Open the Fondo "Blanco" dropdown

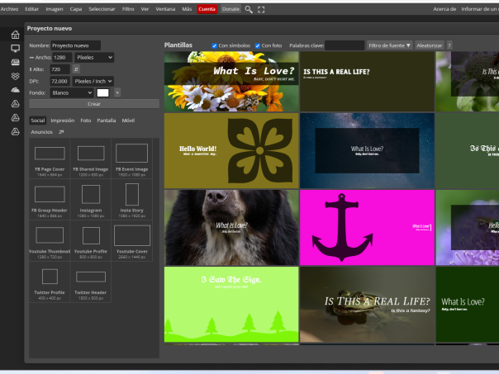(x=71, y=93)
